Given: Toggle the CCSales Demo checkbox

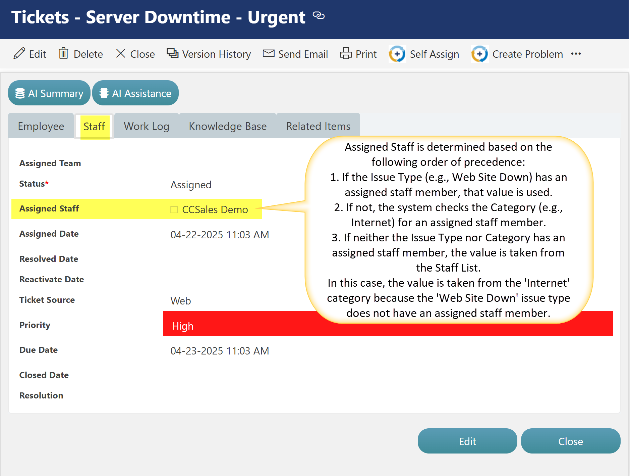Looking at the screenshot, I should tap(174, 209).
